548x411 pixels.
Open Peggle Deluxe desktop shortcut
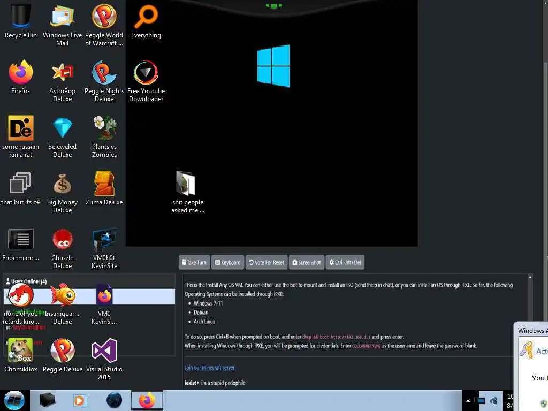[62, 355]
